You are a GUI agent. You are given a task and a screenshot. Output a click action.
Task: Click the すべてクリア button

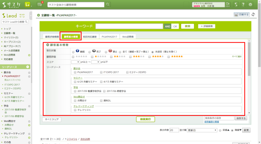pos(52,120)
